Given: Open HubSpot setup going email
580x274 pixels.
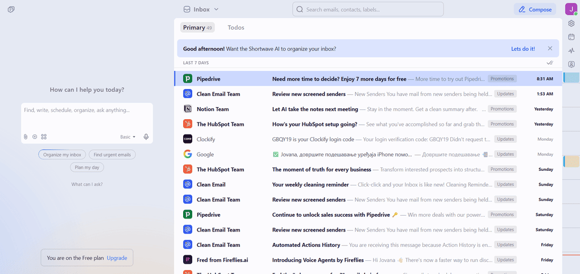Looking at the screenshot, I should tap(368, 124).
